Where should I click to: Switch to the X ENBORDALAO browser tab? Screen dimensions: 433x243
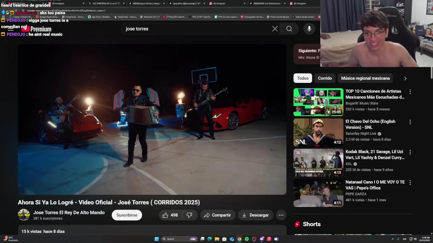pos(106,3)
